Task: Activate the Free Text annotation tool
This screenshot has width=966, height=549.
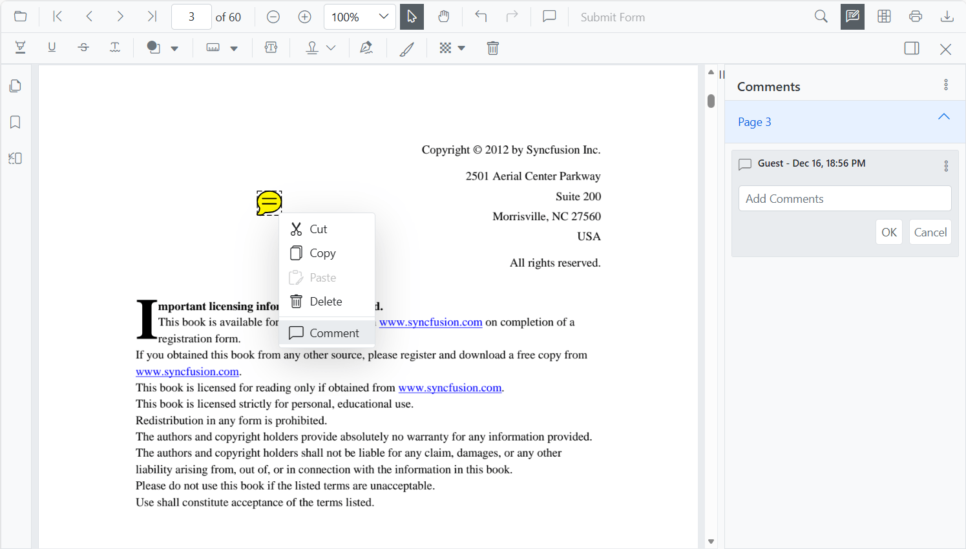Action: click(271, 48)
